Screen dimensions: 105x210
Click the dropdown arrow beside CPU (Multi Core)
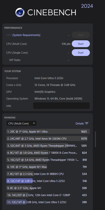click(34, 123)
